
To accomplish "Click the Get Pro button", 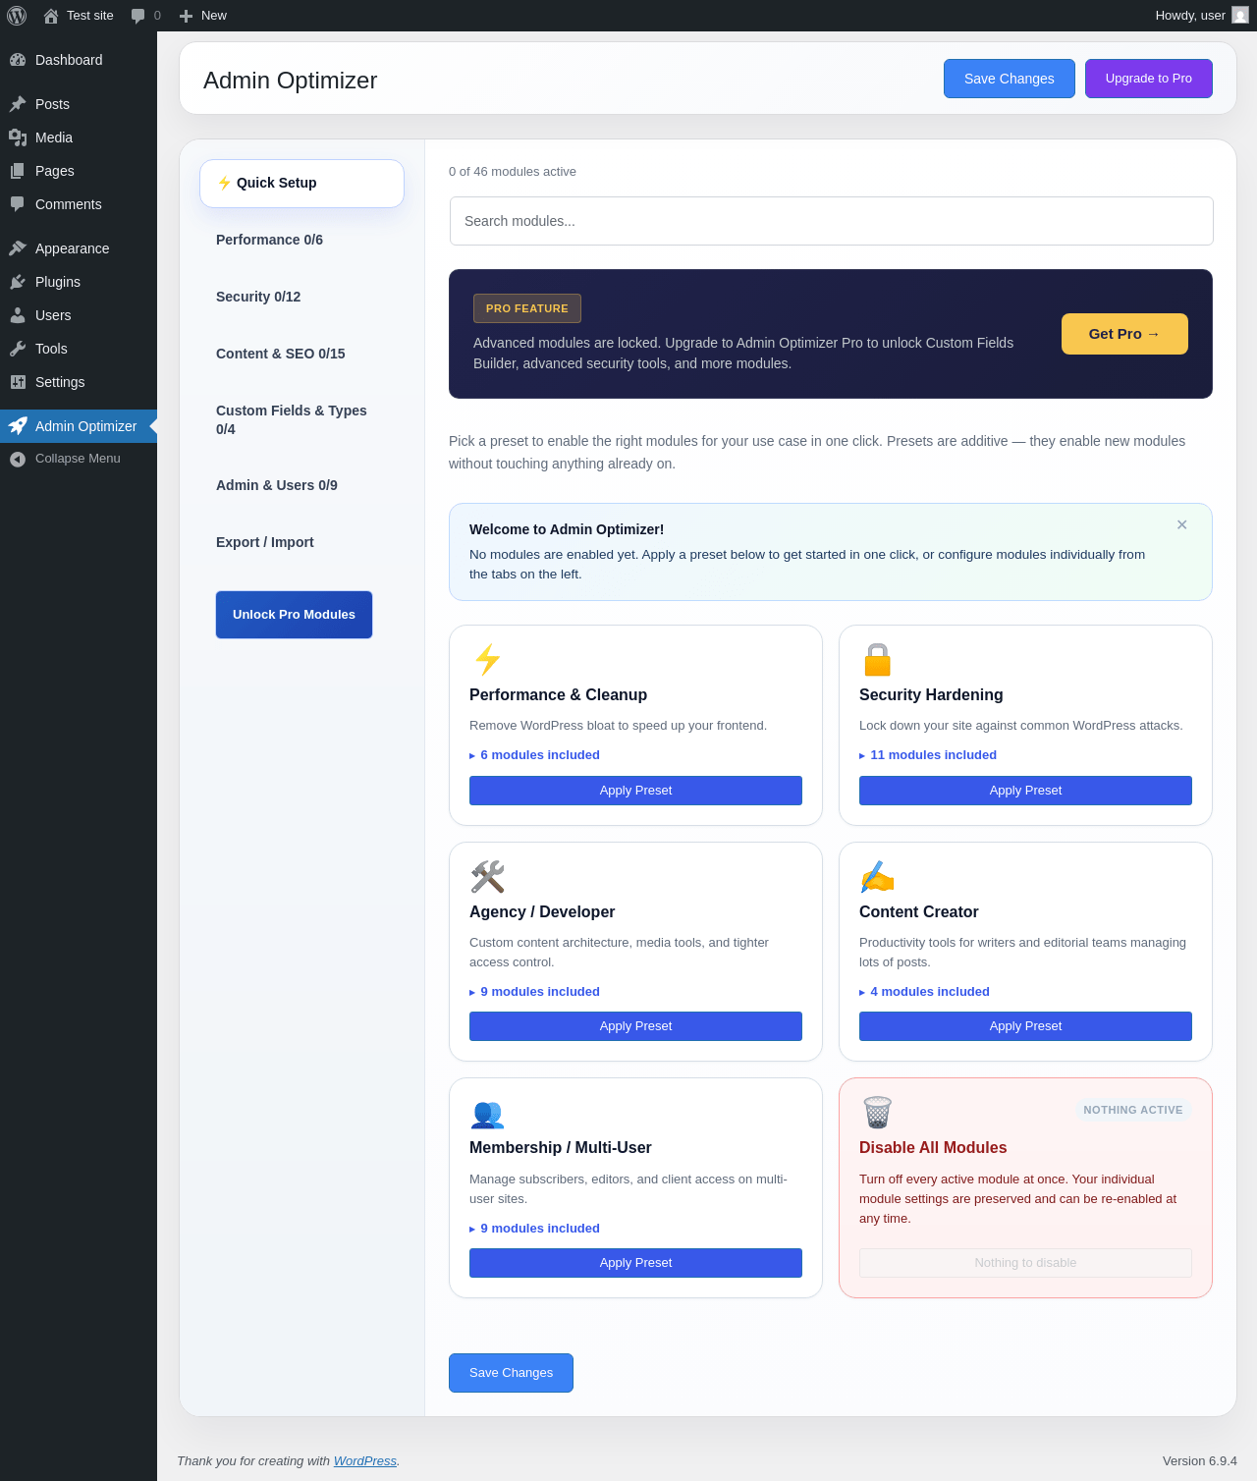I will coord(1124,334).
